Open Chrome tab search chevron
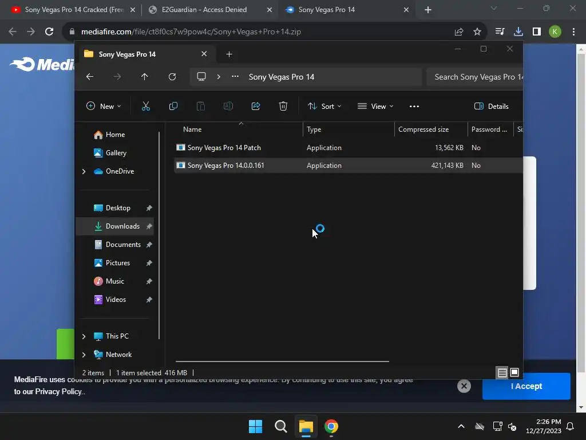 [x=494, y=9]
